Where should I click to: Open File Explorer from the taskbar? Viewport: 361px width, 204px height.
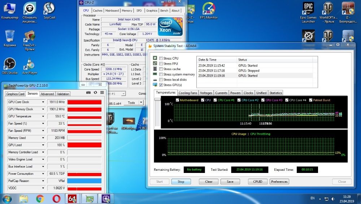point(23,199)
